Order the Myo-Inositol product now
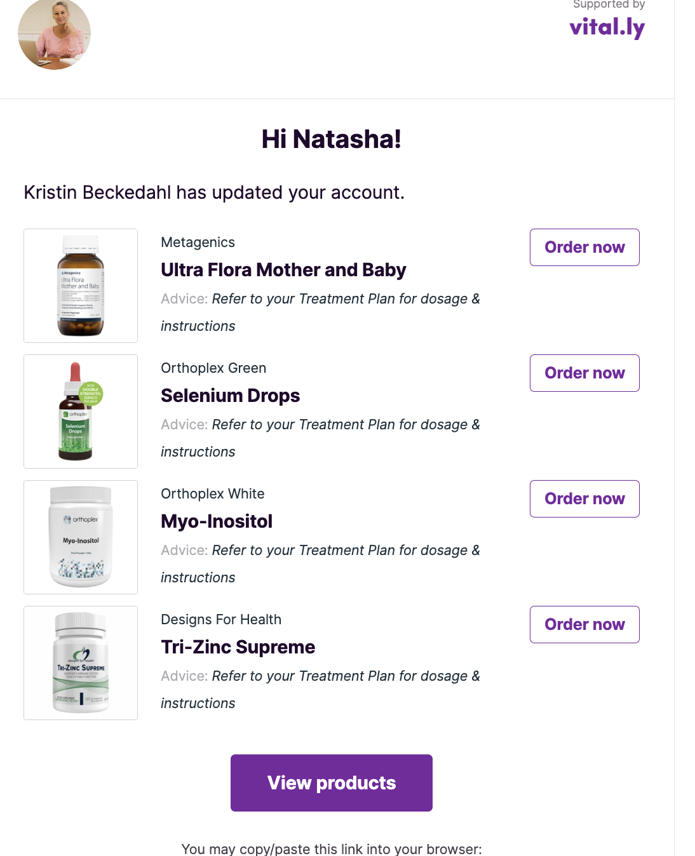This screenshot has width=695, height=856. 584,498
